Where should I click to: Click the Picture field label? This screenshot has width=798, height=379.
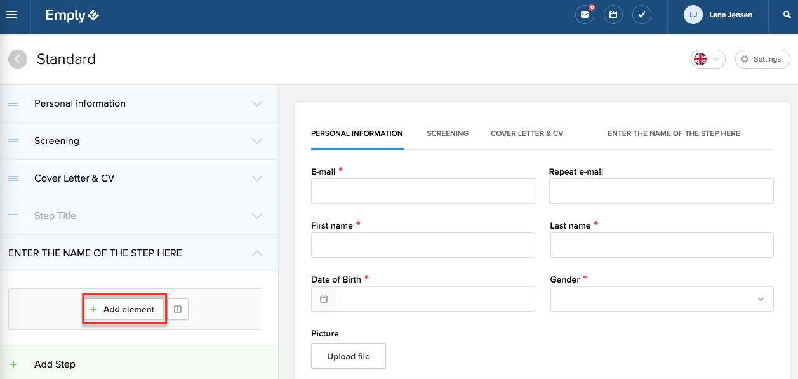pyautogui.click(x=325, y=333)
